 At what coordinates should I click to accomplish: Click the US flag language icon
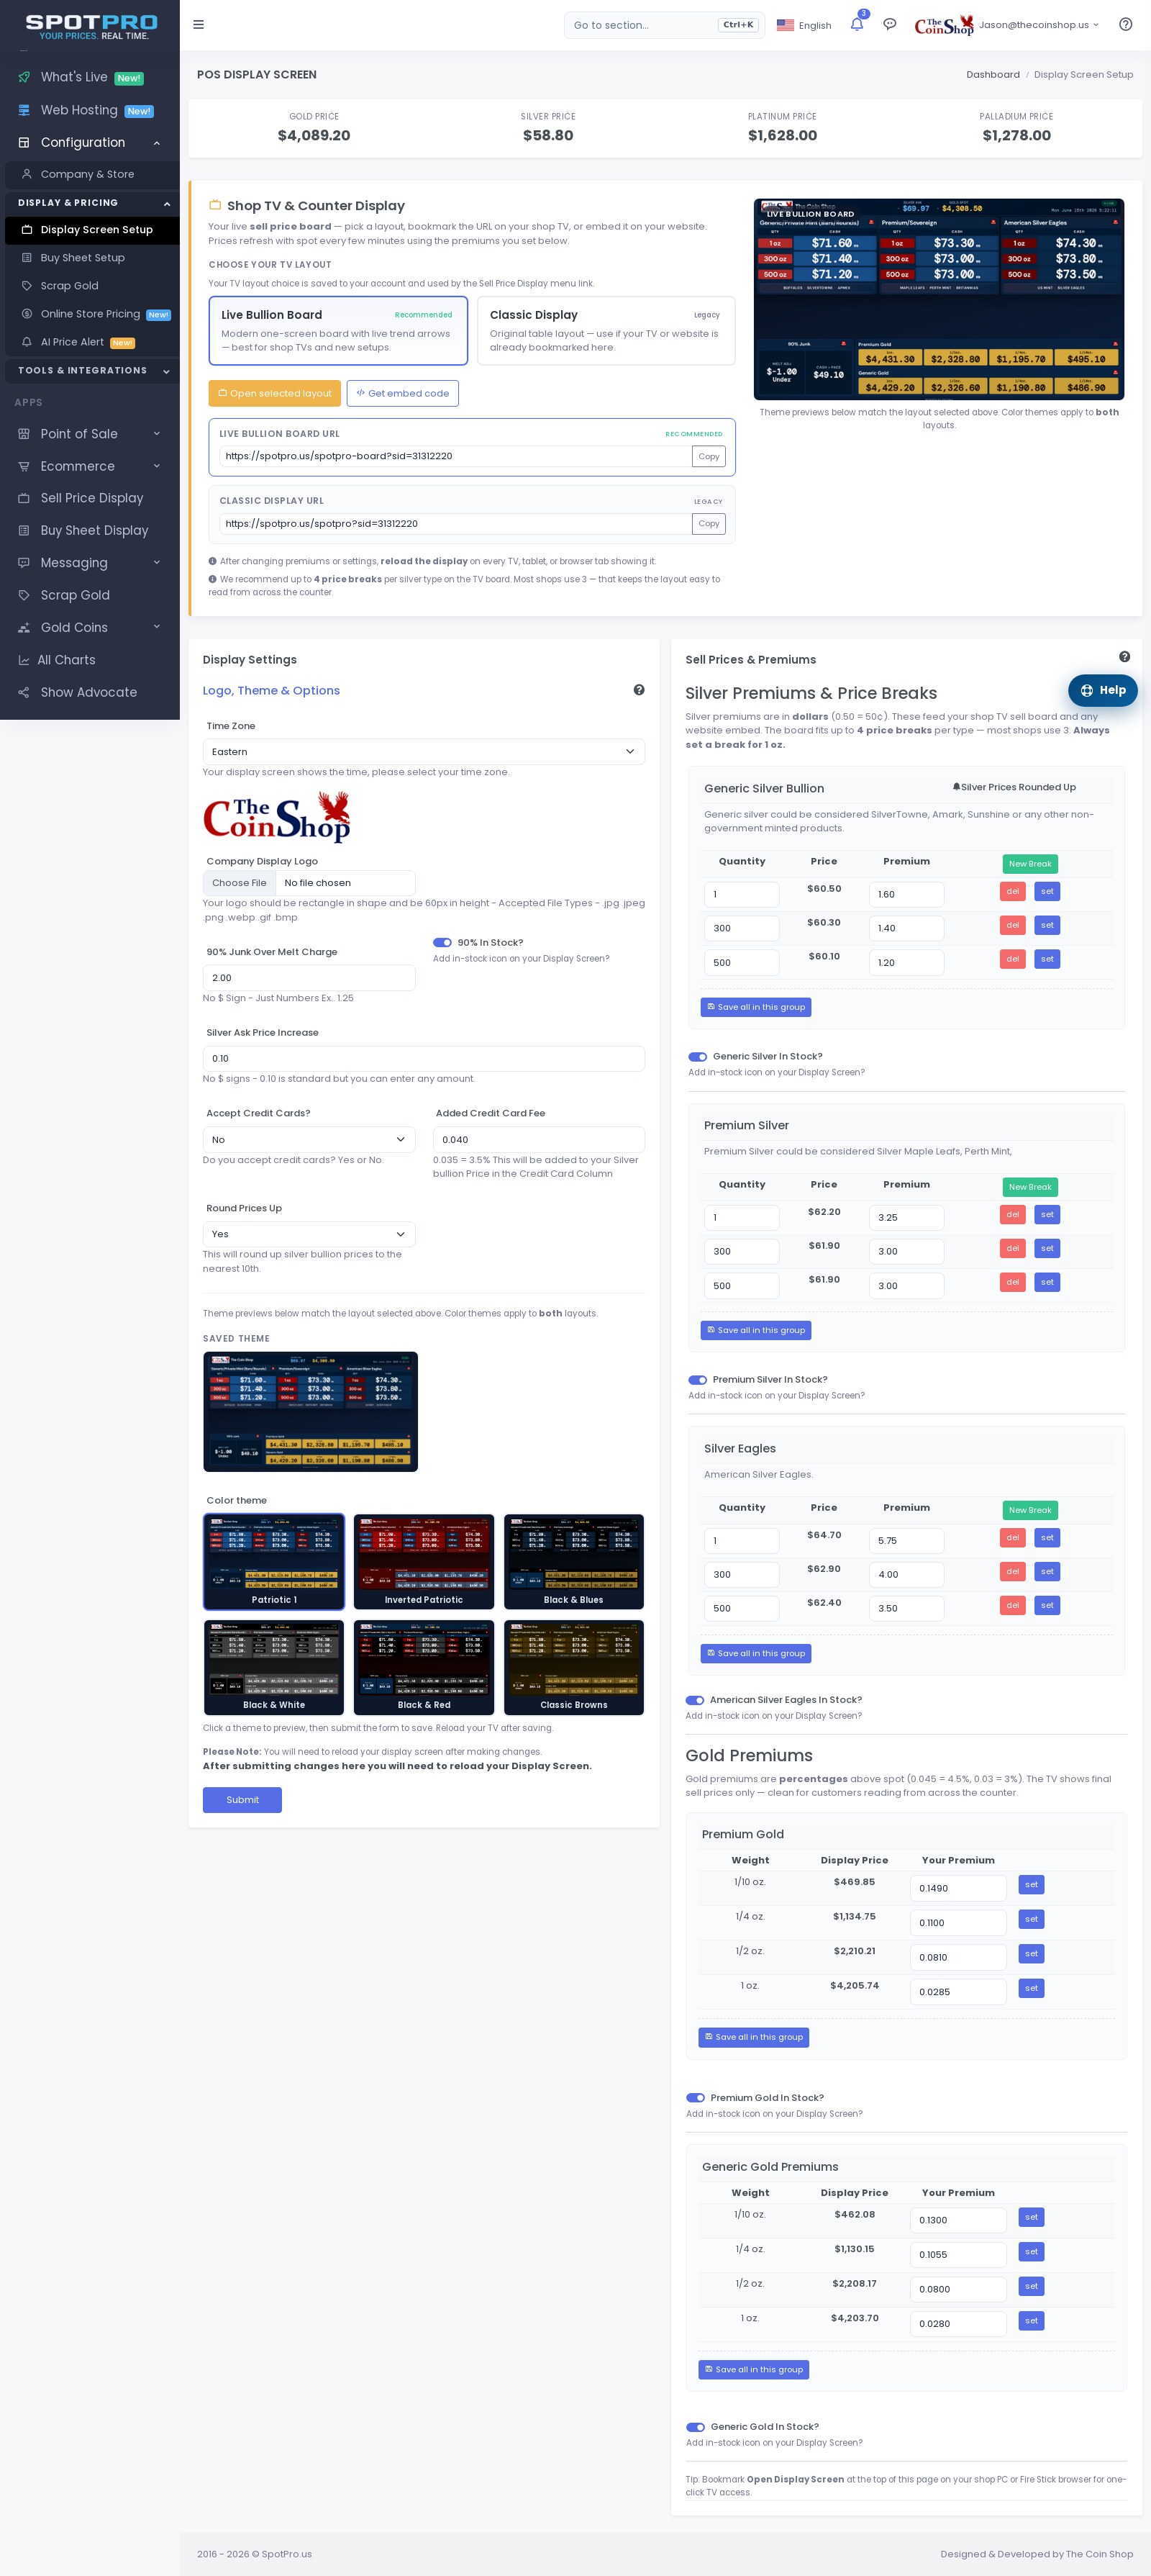tap(786, 25)
